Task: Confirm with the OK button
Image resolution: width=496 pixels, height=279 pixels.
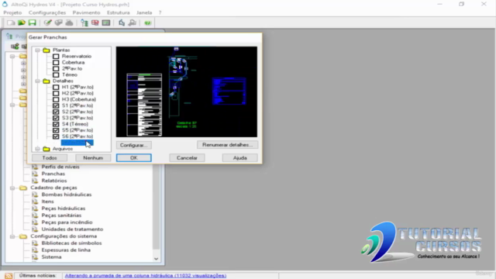Action: point(134,158)
